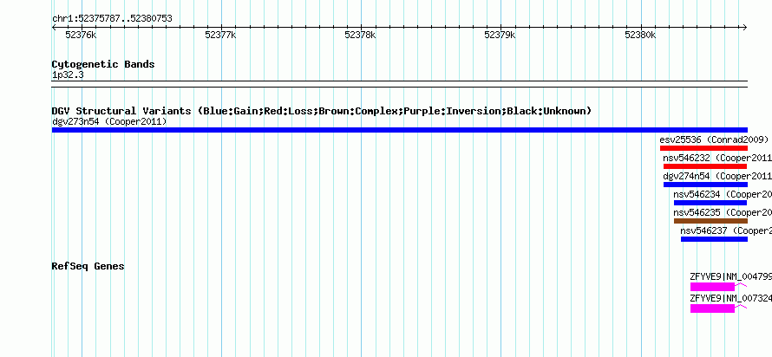
Task: Click the nsv546234 blue gain bar
Action: [x=710, y=203]
